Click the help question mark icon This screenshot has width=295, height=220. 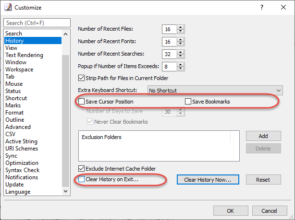(x=262, y=8)
